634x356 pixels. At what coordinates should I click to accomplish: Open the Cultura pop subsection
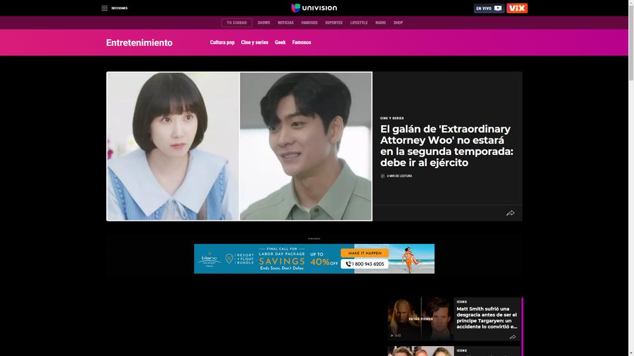[222, 42]
